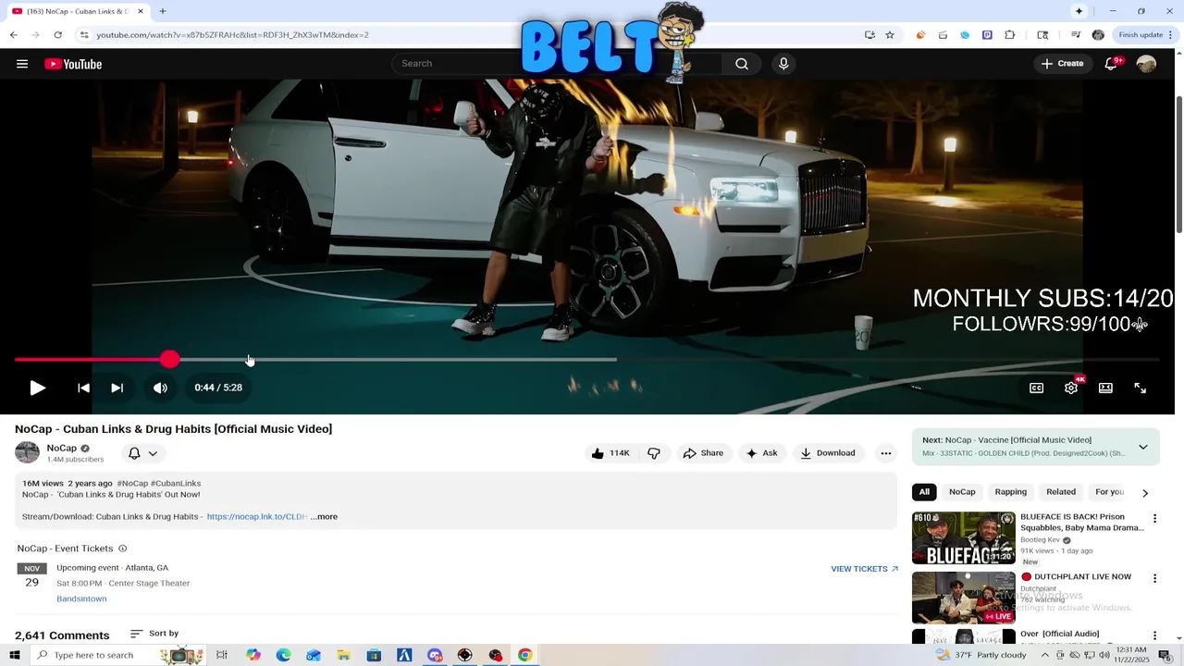1184x666 pixels.
Task: Show Event Tickets info icon
Action: 122,549
